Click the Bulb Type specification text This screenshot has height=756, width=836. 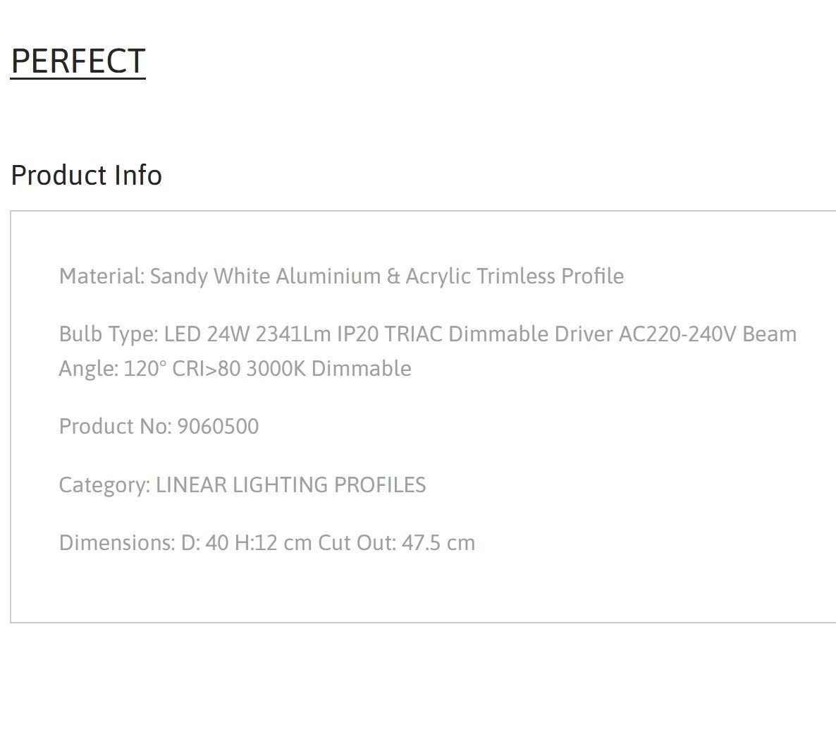click(428, 351)
